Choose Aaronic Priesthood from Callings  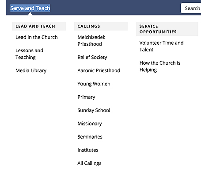[99, 70]
